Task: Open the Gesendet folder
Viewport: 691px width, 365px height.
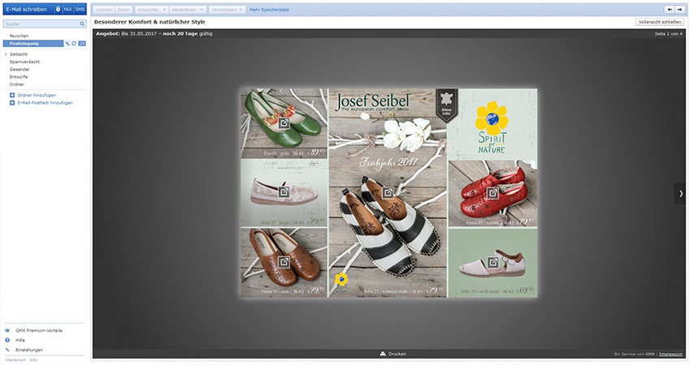Action: (x=20, y=69)
